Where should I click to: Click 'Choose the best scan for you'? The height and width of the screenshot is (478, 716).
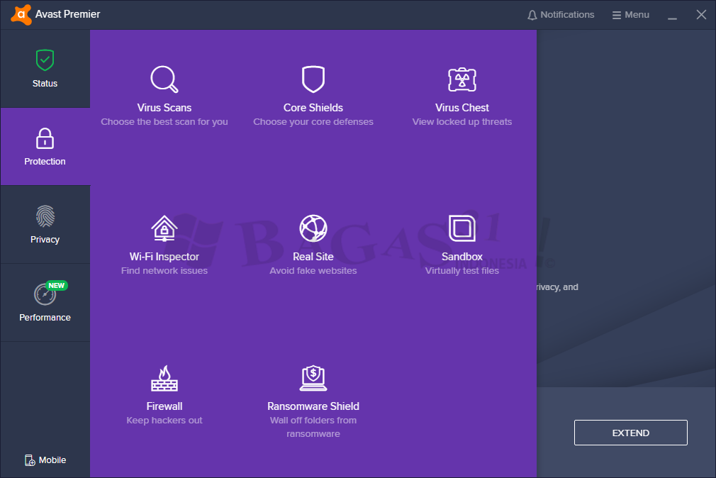[164, 122]
